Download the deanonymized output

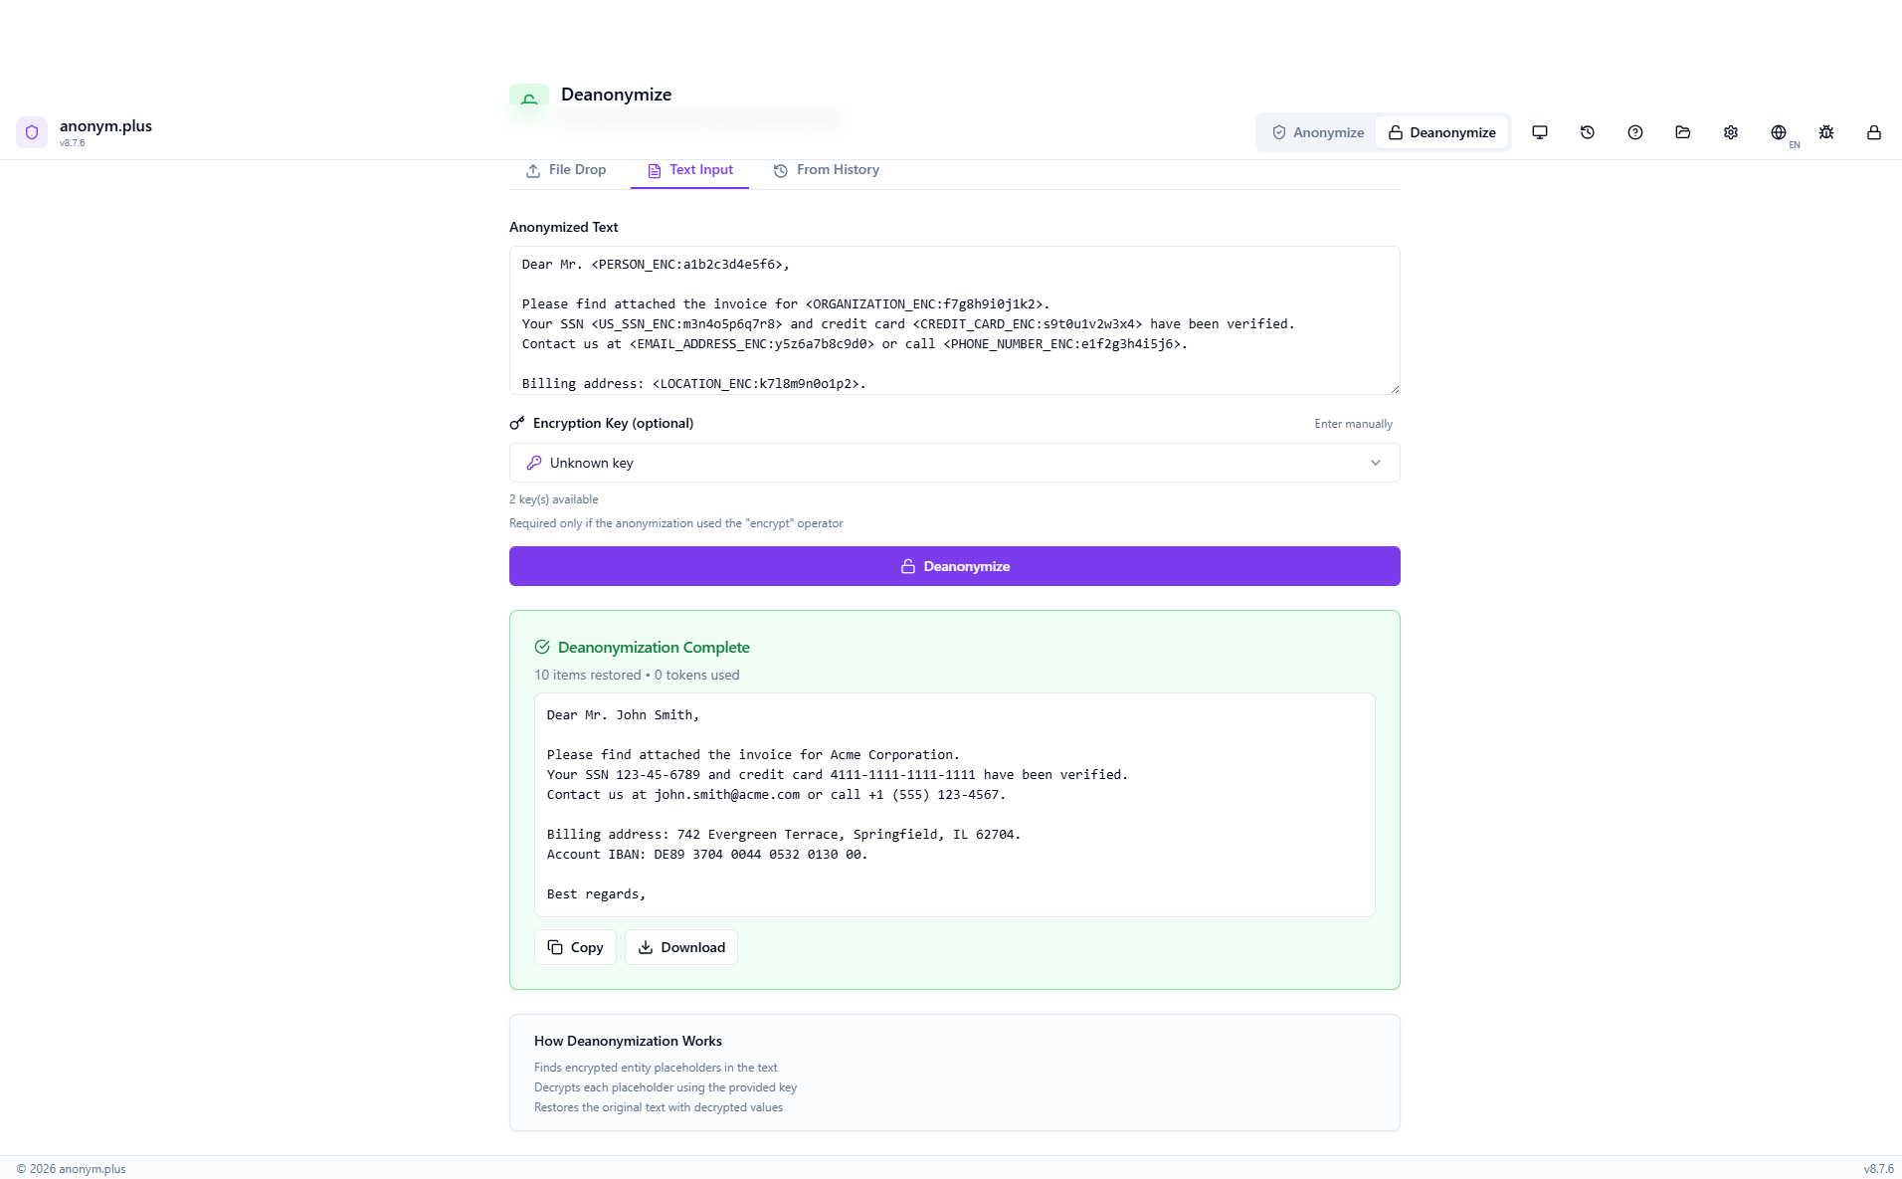(681, 947)
